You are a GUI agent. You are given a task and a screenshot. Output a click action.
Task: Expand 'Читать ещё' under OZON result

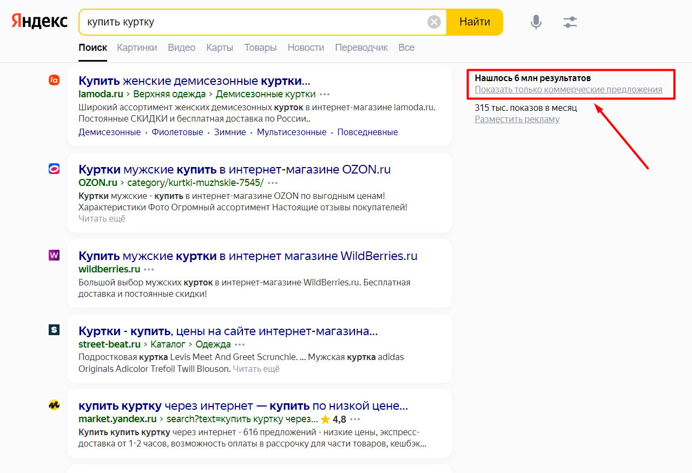(x=102, y=218)
